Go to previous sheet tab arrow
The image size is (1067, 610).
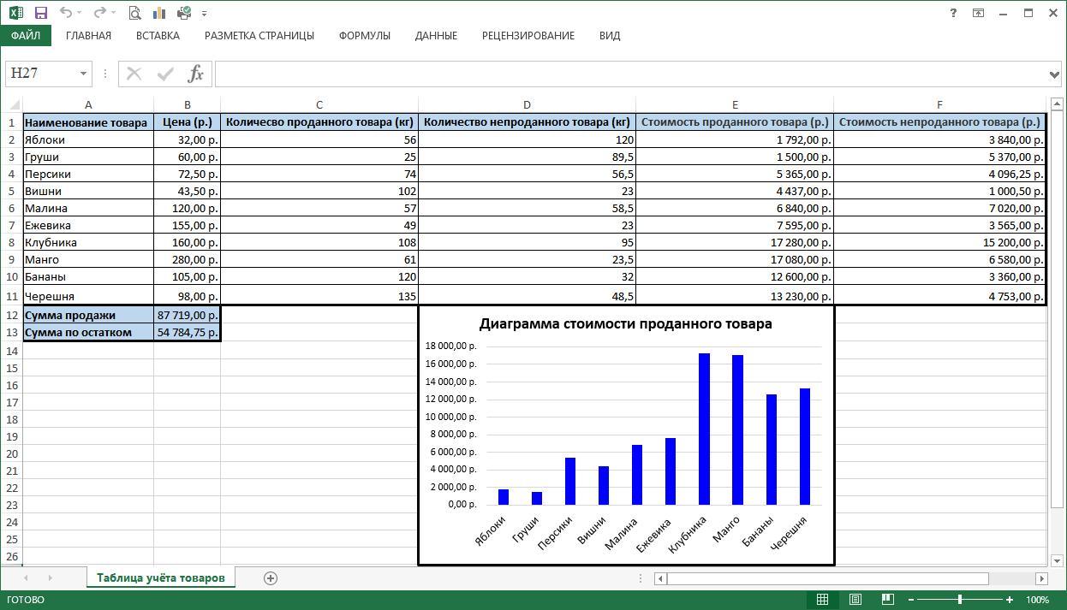pyautogui.click(x=26, y=578)
